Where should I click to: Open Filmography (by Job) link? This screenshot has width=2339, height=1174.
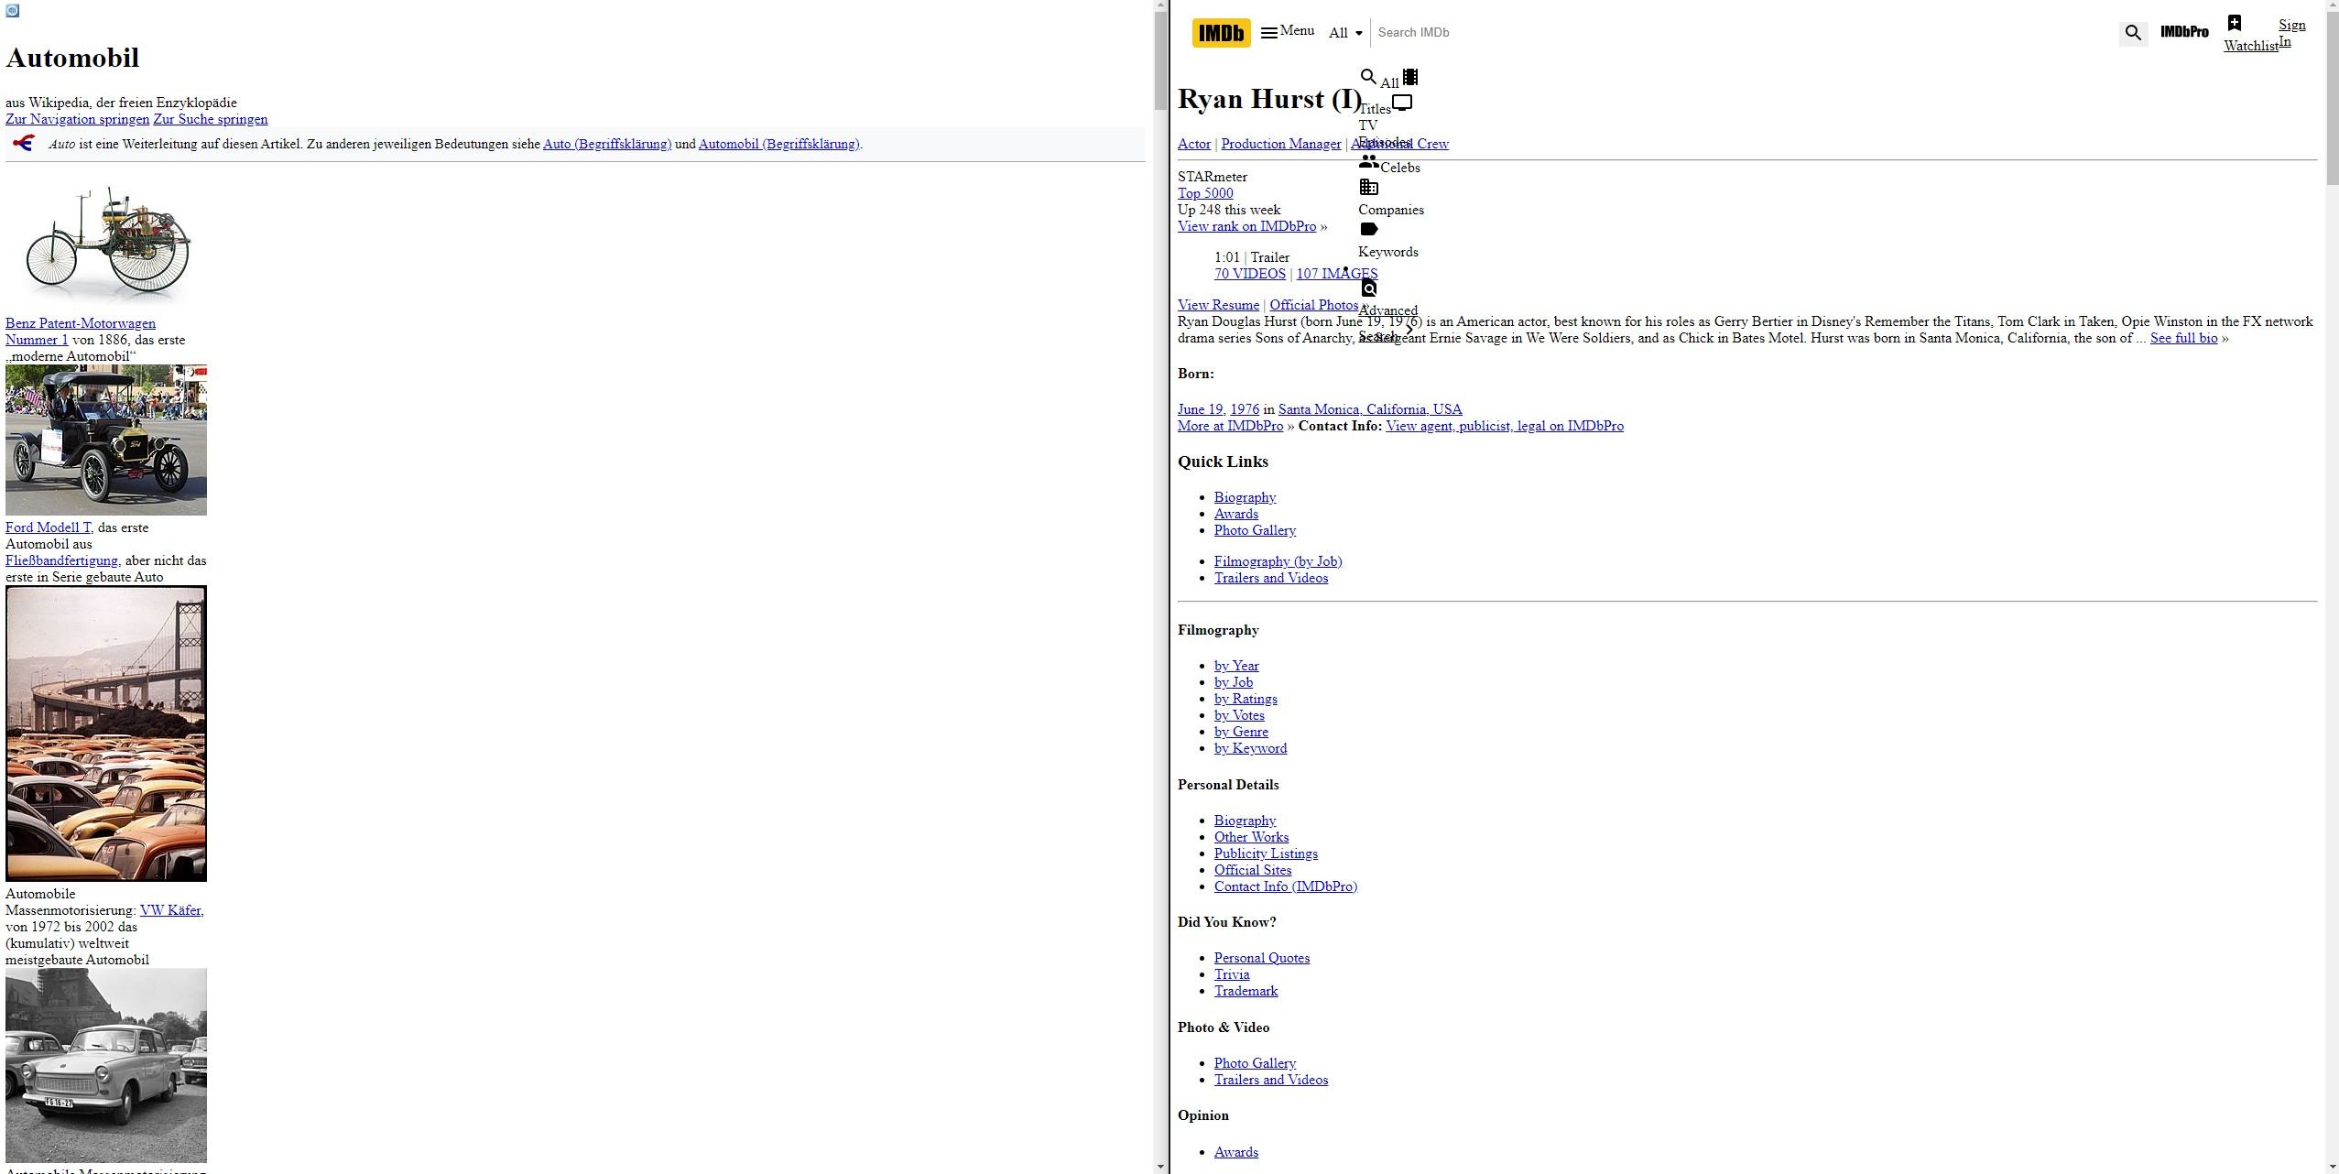1278,561
